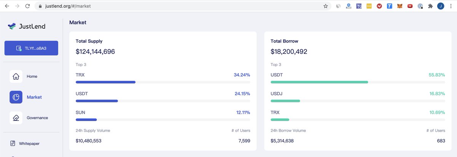
Task: Bookmark this page with the star icon
Action: pos(326,6)
